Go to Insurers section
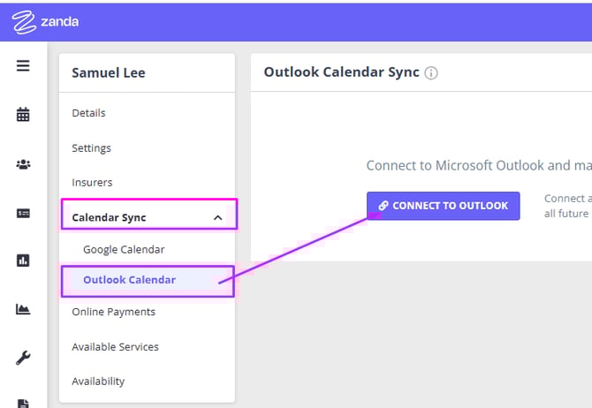The height and width of the screenshot is (408, 592). click(92, 182)
